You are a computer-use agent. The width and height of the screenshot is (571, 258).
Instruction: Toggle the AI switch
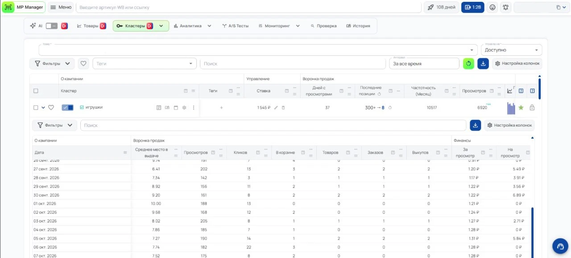tap(52, 26)
